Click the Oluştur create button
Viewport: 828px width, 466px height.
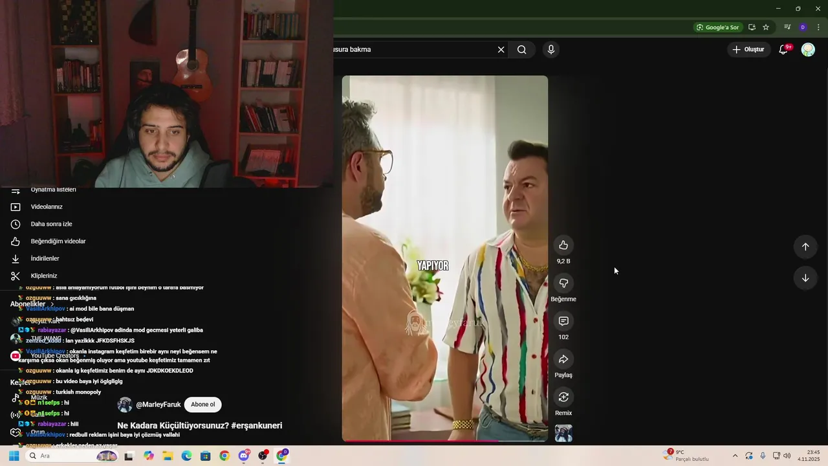748,50
